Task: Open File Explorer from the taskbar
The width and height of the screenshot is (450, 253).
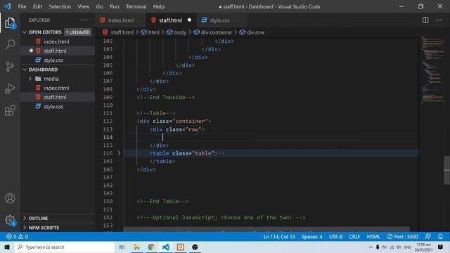Action: click(x=136, y=247)
